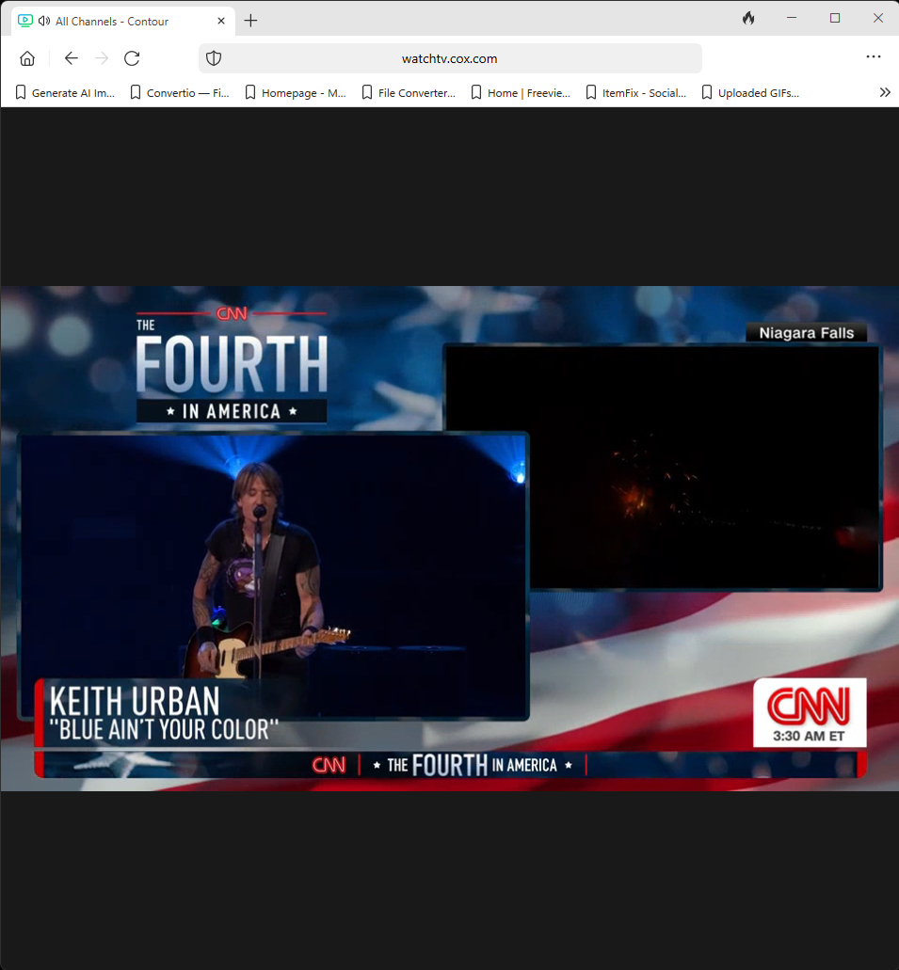
Task: Click the fire burn-data icon
Action: click(748, 19)
